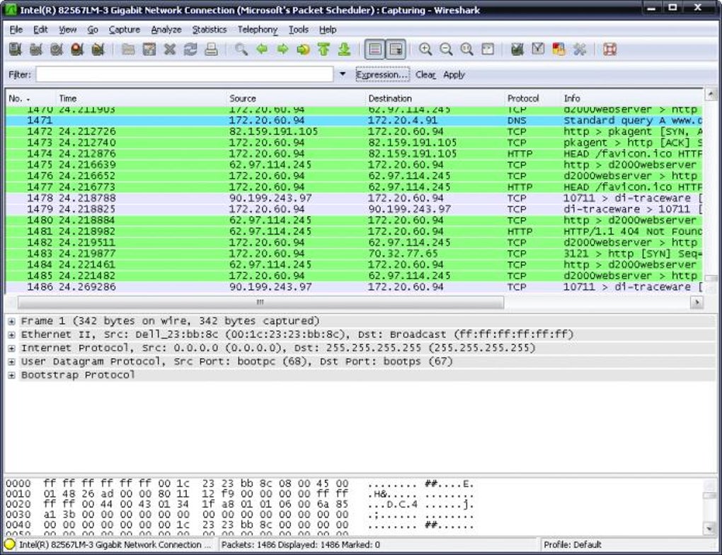Open help lifebuoy icon
Viewport: 722px width, 555px height.
pos(609,49)
